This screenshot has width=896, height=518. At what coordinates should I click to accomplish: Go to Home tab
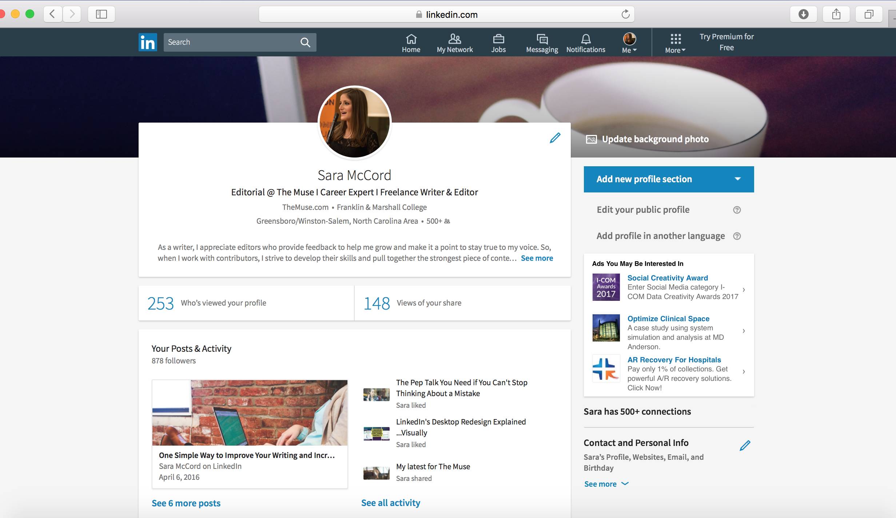coord(411,43)
